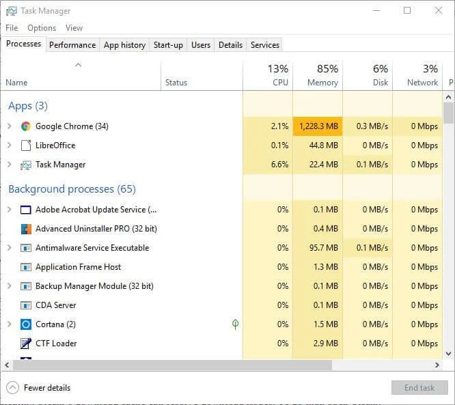Viewport: 455px width, 405px height.
Task: Switch to the Details tab
Action: tap(230, 45)
